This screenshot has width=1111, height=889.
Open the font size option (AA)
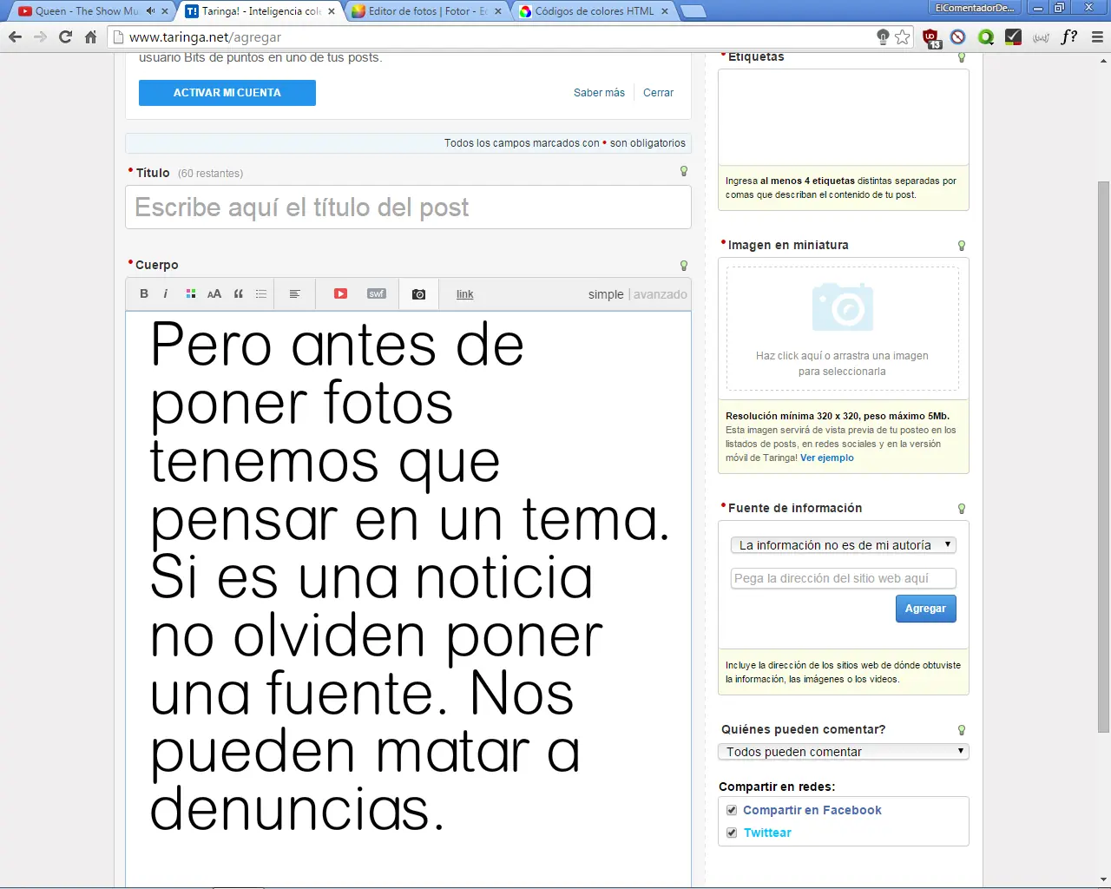(214, 294)
